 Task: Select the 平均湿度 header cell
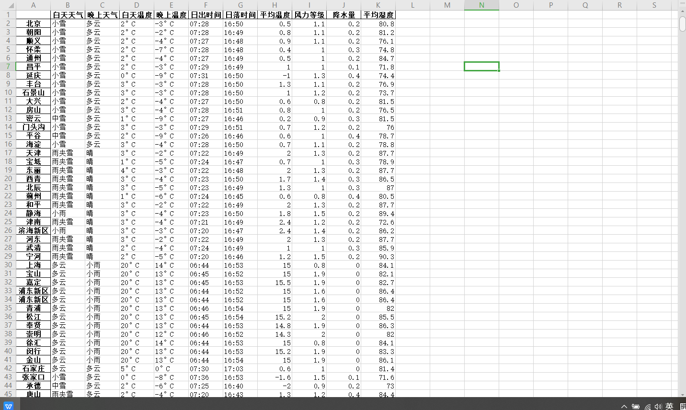[378, 15]
